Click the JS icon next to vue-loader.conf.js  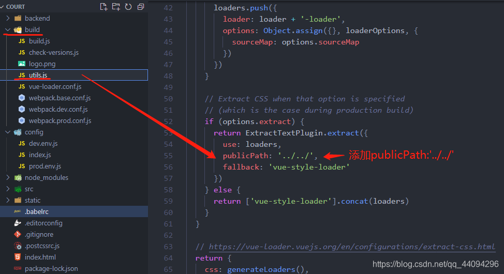(22, 87)
